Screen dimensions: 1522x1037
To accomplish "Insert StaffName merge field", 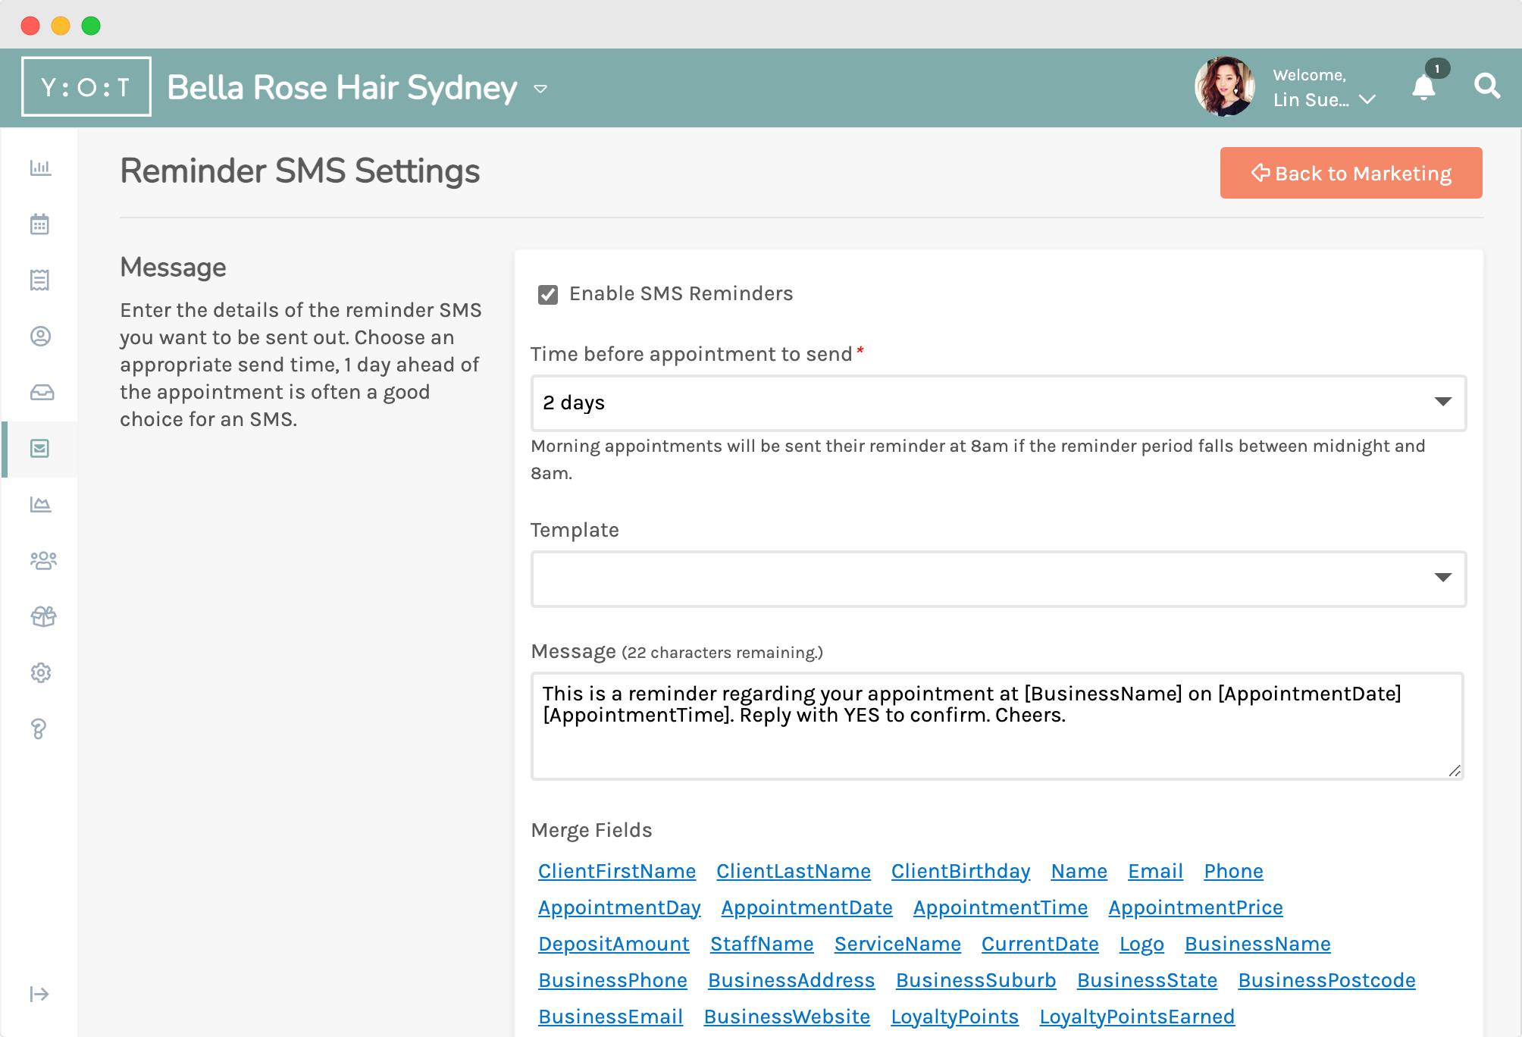I will coord(762,944).
